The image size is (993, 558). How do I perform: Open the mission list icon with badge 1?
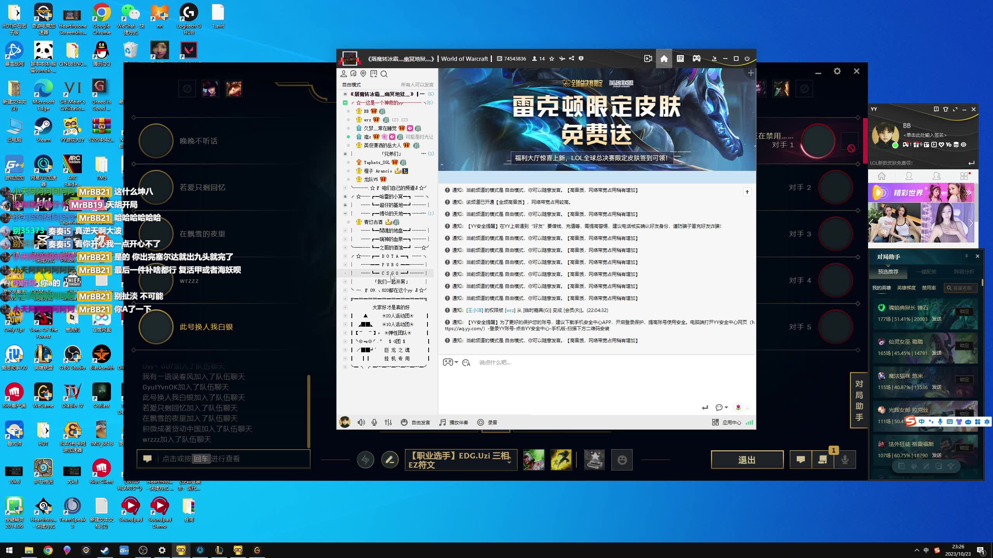pos(823,460)
